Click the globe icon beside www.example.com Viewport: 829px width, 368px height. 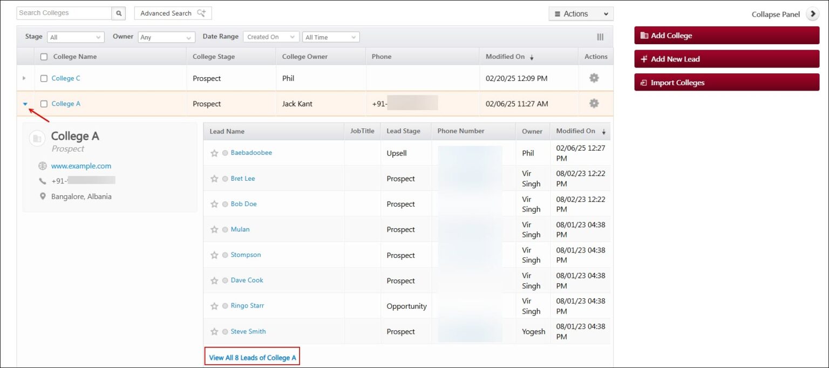click(43, 166)
